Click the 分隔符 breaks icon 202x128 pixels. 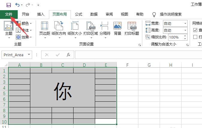point(105,26)
